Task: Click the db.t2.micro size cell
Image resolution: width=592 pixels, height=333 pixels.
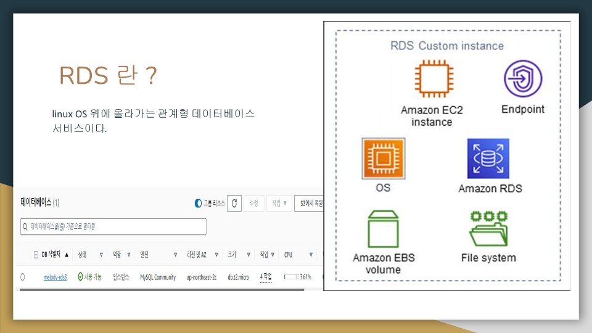Action: 238,277
